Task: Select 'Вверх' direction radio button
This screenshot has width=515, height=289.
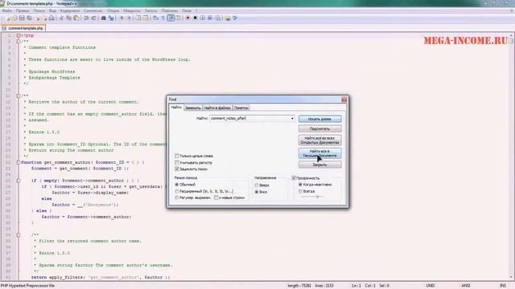Action: pyautogui.click(x=257, y=185)
